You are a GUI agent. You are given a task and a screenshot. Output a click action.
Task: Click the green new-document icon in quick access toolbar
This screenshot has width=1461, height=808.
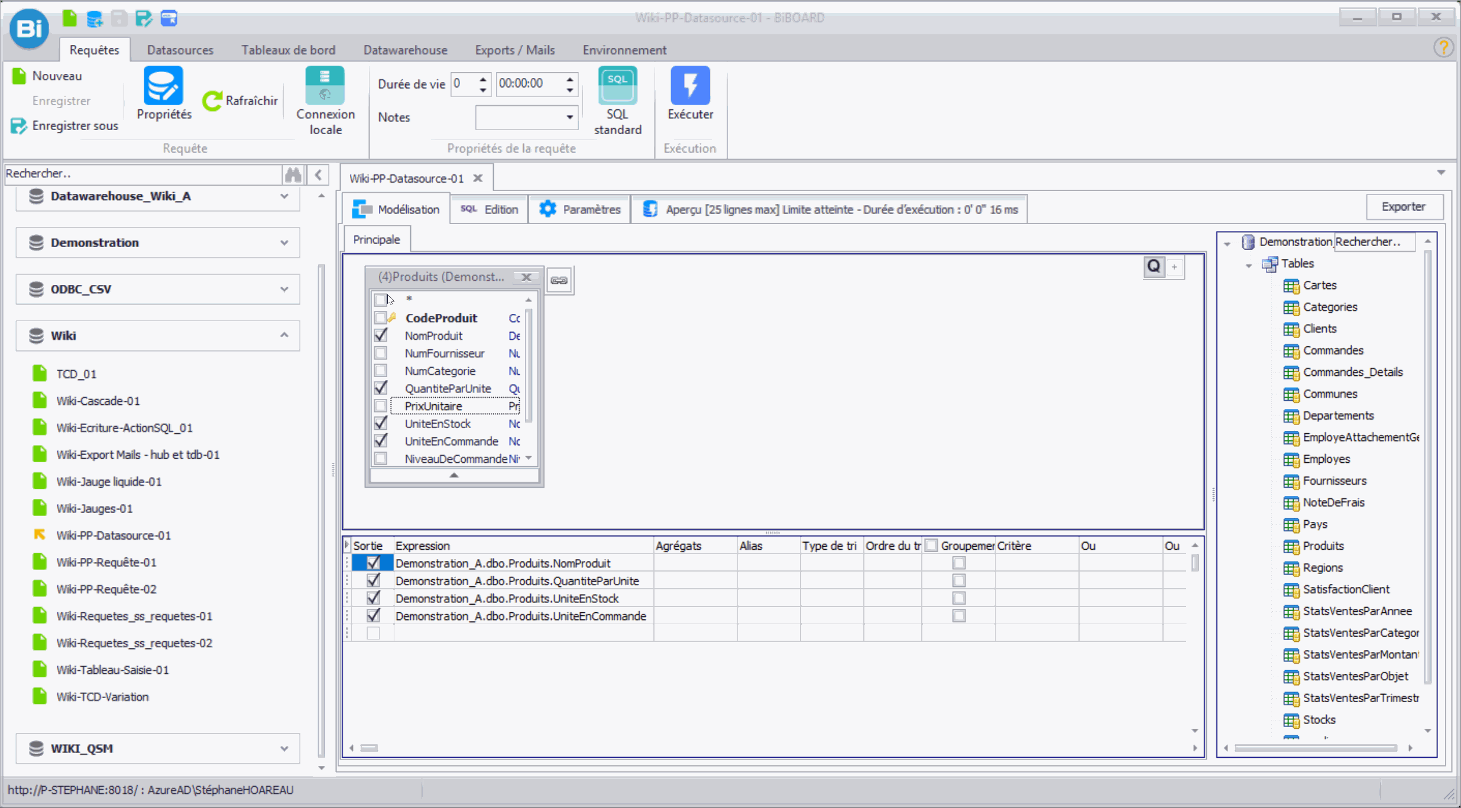(x=69, y=18)
